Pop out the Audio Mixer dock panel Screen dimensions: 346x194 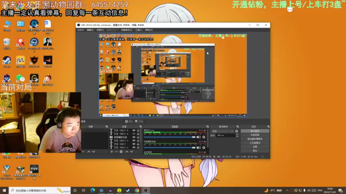tap(208, 127)
